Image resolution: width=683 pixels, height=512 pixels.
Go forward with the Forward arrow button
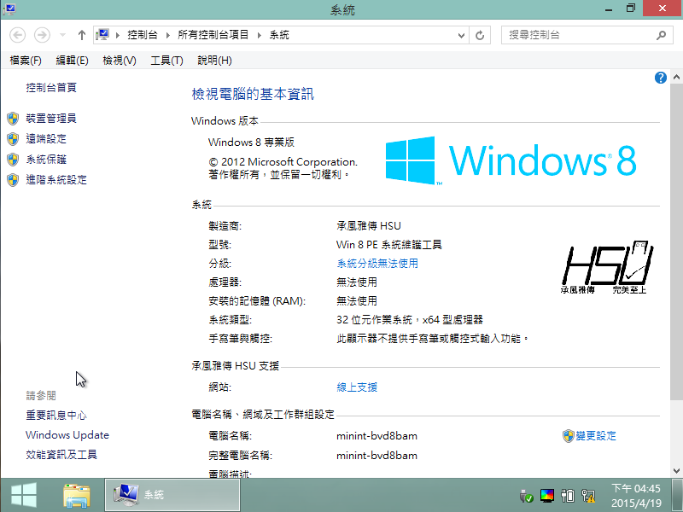click(x=42, y=35)
